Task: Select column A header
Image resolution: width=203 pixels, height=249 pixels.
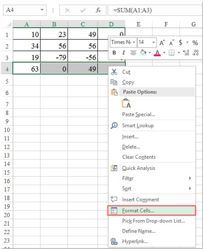Action: pos(27,24)
